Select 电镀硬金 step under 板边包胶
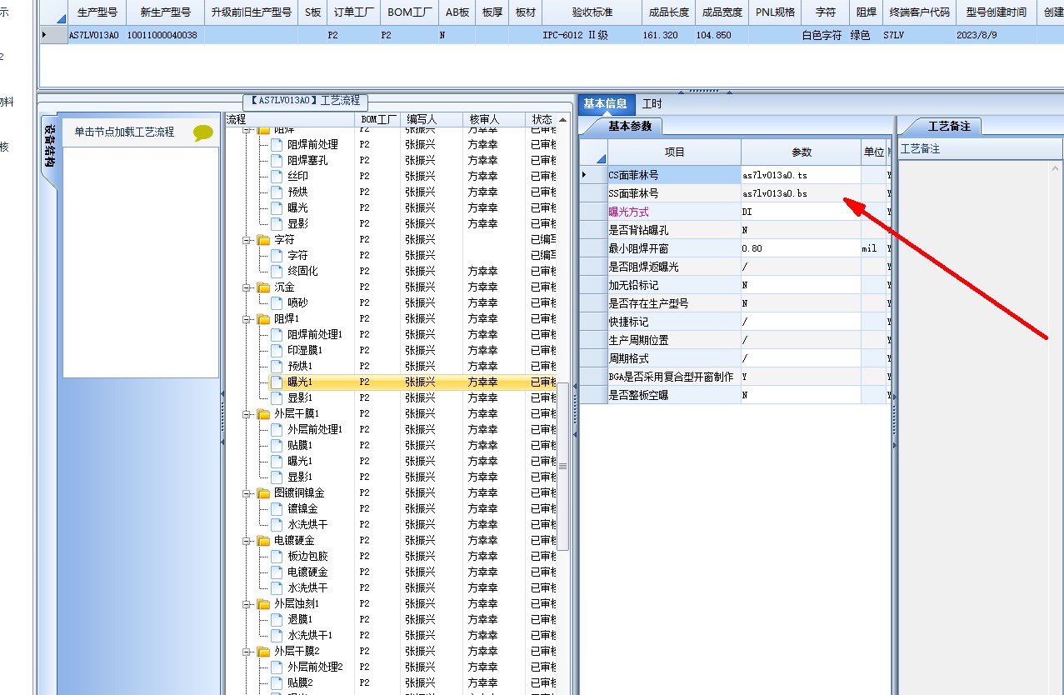 (307, 572)
